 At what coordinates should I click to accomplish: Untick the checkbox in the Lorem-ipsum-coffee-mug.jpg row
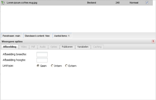(x=147, y=3)
